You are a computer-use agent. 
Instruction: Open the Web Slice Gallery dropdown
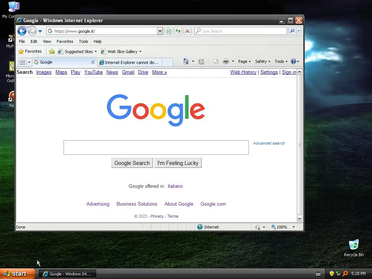(x=121, y=52)
